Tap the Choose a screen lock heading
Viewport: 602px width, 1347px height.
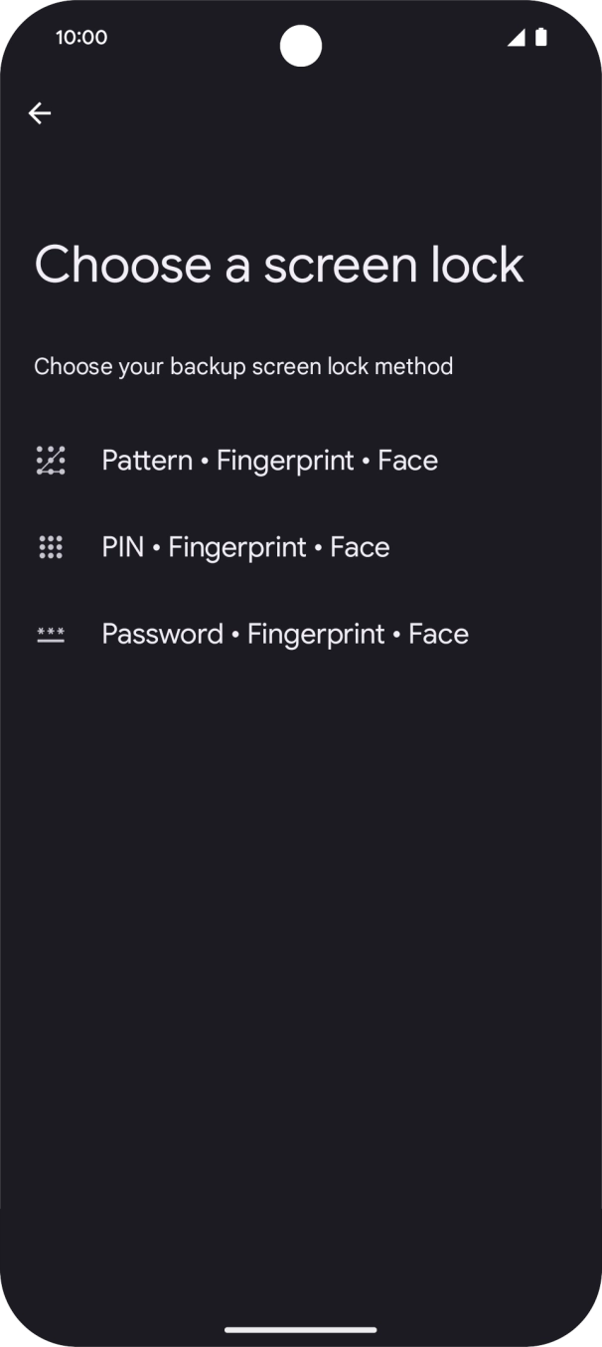(x=278, y=264)
